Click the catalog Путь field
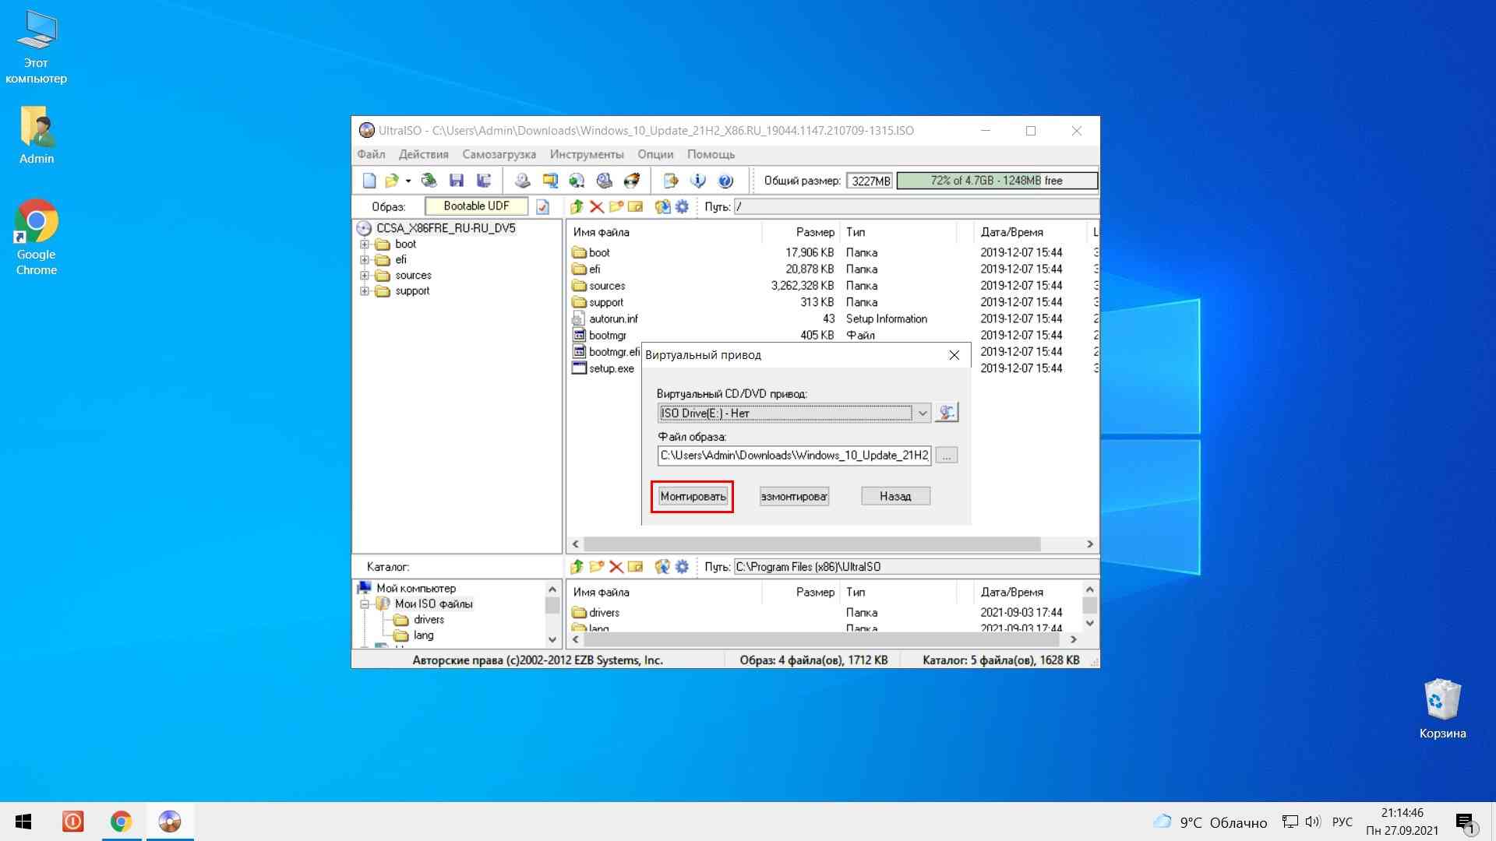The width and height of the screenshot is (1496, 841). click(x=916, y=567)
